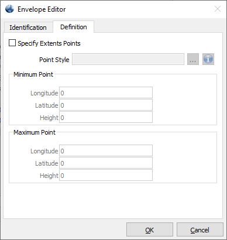The height and width of the screenshot is (240, 227).
Task: Click the Point Style info icon
Action: click(208, 59)
